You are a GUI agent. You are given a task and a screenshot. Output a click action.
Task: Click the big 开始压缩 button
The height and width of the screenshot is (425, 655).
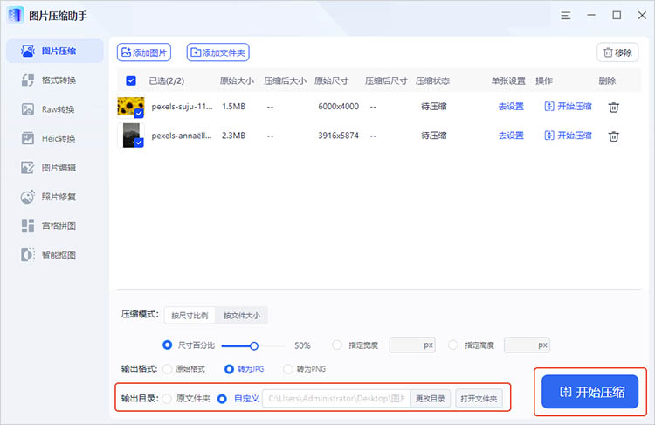[589, 392]
